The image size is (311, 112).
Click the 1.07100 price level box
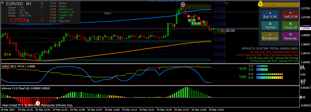220,24
